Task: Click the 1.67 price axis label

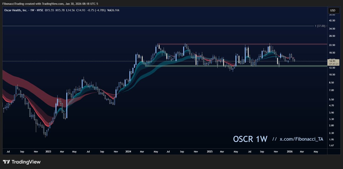Action: click(x=332, y=145)
